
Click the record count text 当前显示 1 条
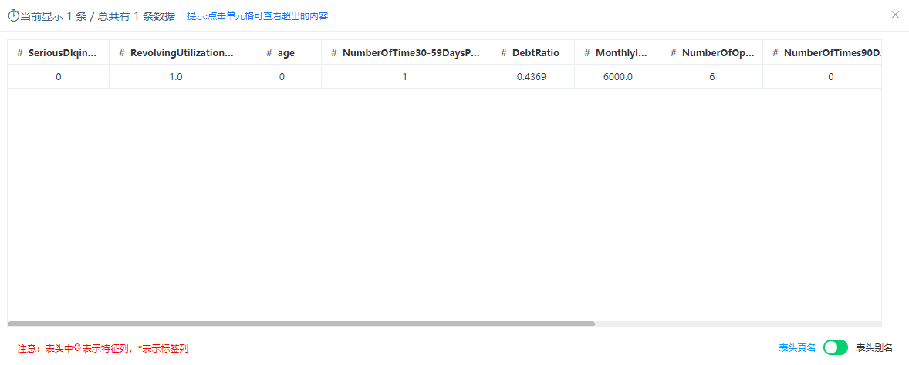53,16
